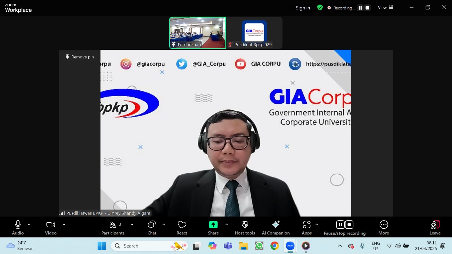This screenshot has width=452, height=254.
Task: Click the microphone tray icon
Action: coord(362,246)
